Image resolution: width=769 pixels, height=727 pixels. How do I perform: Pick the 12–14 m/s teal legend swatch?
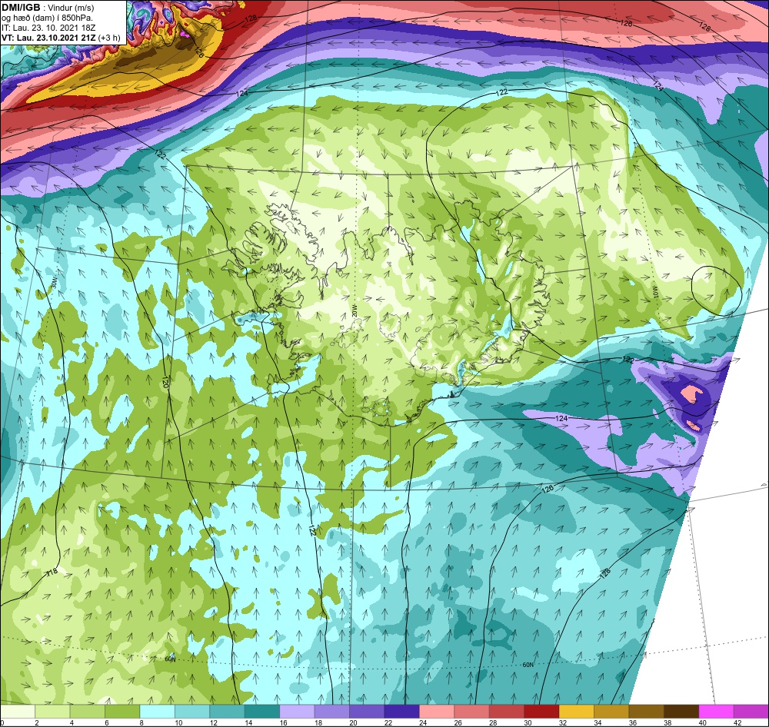tap(227, 712)
